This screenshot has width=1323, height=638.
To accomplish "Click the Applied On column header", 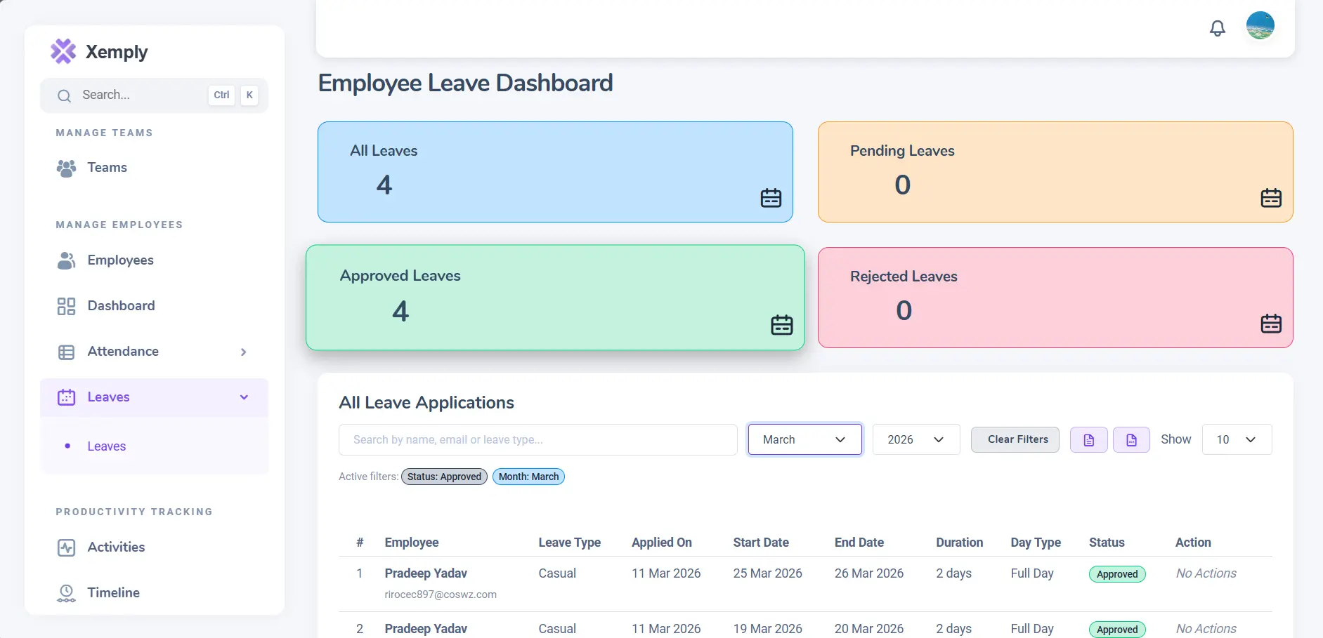I will coord(662,543).
